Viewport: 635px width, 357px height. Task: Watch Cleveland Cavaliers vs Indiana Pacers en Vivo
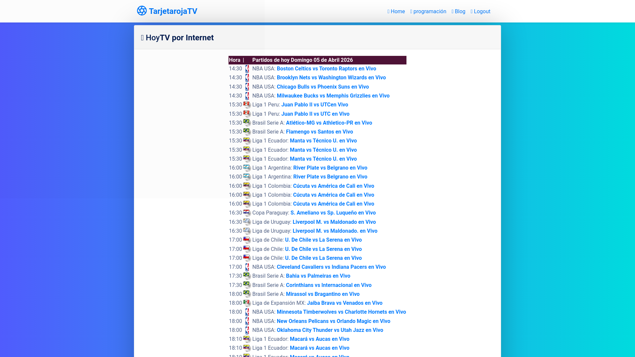coord(331,267)
